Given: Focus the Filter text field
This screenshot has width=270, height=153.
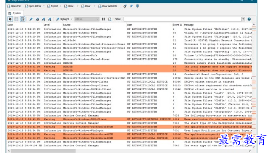Looking at the screenshot, I should pyautogui.click(x=183, y=19).
